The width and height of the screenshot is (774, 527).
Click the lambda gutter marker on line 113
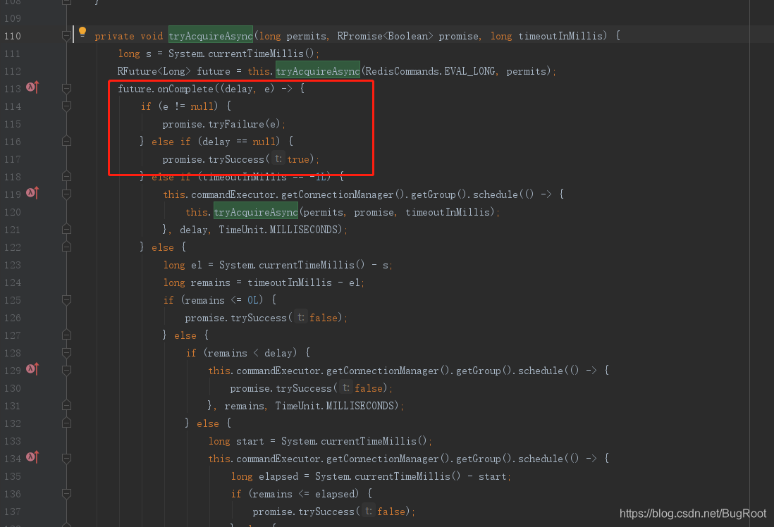32,87
